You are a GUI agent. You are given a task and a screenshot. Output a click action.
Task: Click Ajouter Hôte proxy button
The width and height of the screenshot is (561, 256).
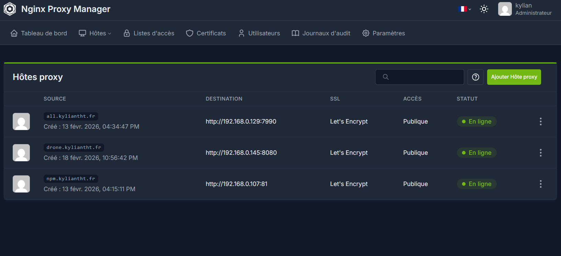pos(514,77)
